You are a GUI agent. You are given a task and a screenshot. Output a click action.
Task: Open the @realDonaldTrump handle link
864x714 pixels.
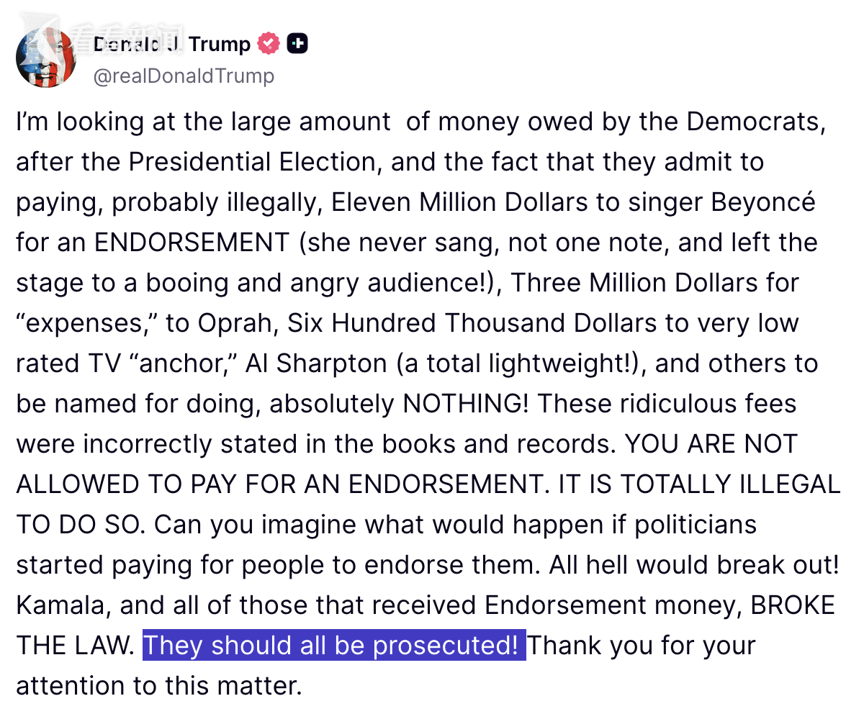click(x=184, y=76)
